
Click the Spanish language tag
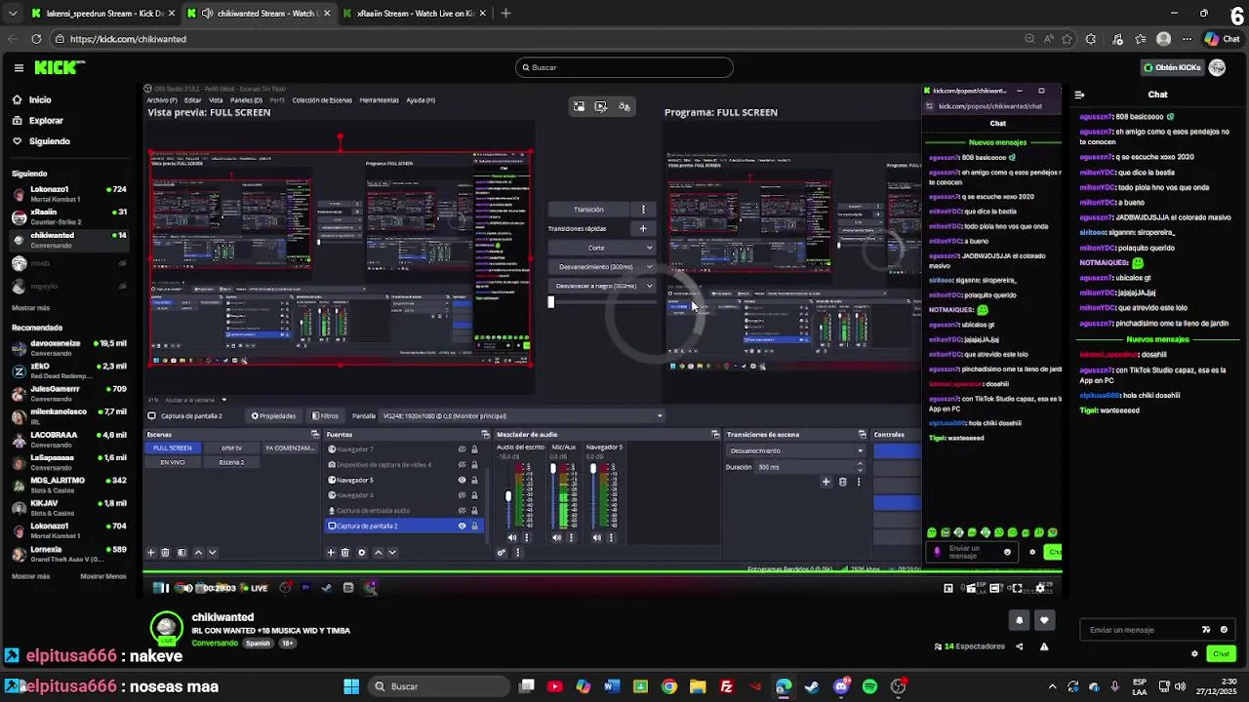[x=258, y=643]
